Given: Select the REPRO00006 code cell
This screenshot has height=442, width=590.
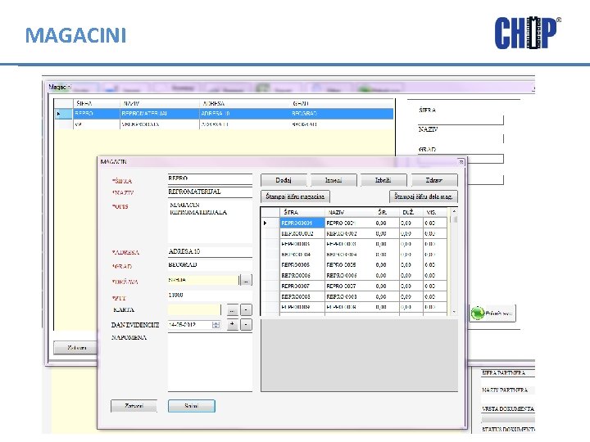Looking at the screenshot, I should tap(302, 276).
